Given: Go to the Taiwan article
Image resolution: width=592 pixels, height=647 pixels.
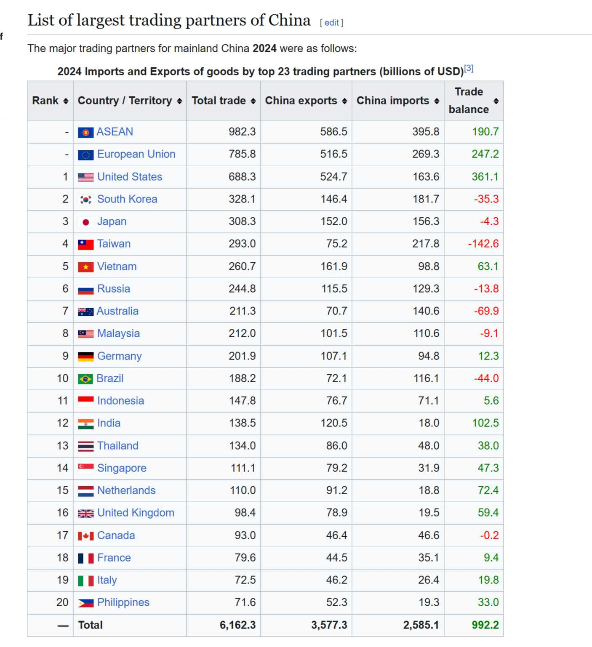Looking at the screenshot, I should tap(114, 244).
